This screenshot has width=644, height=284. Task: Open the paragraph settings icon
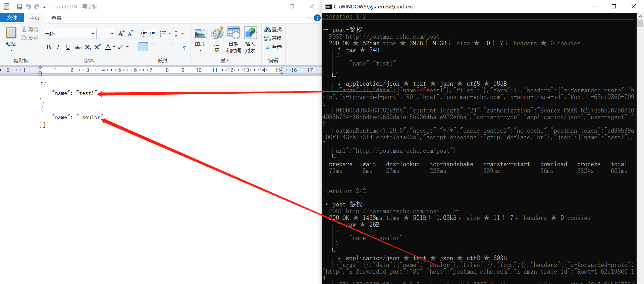click(183, 47)
